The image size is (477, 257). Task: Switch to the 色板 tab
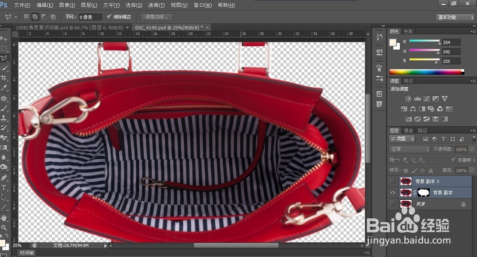[x=408, y=31]
